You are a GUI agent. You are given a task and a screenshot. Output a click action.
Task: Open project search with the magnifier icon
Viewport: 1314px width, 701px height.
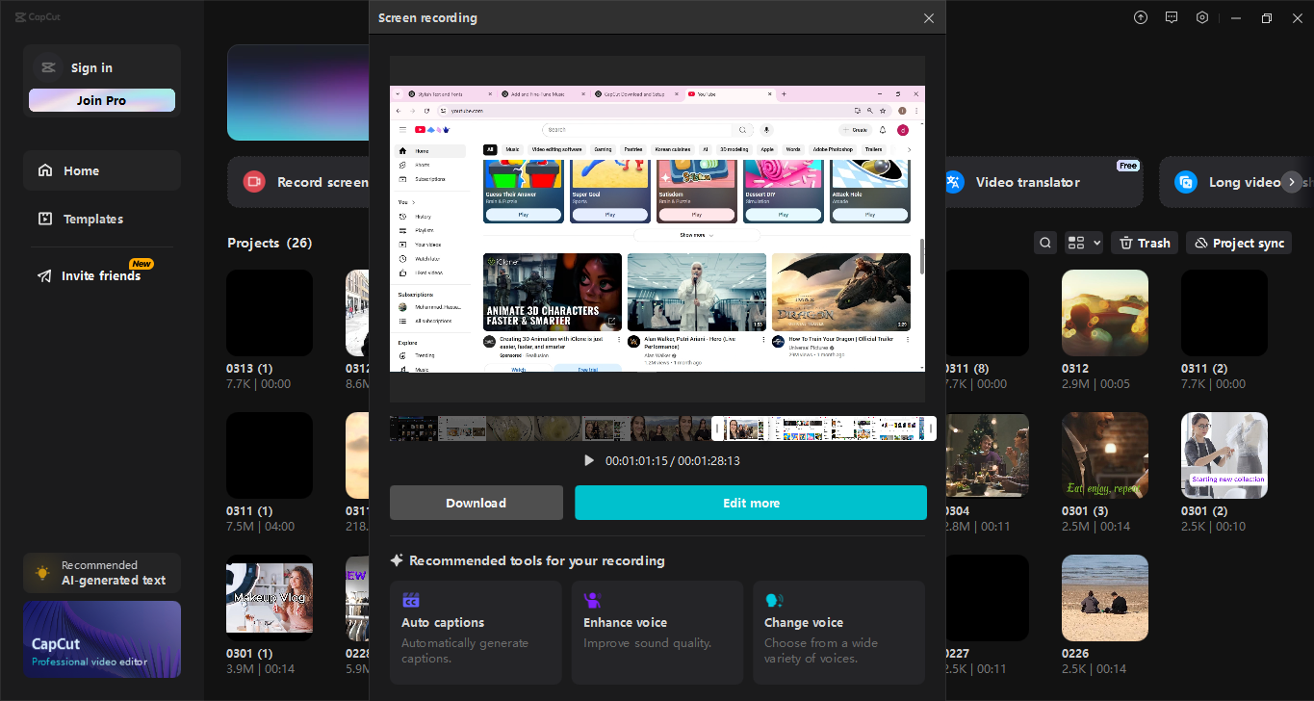(x=1044, y=242)
